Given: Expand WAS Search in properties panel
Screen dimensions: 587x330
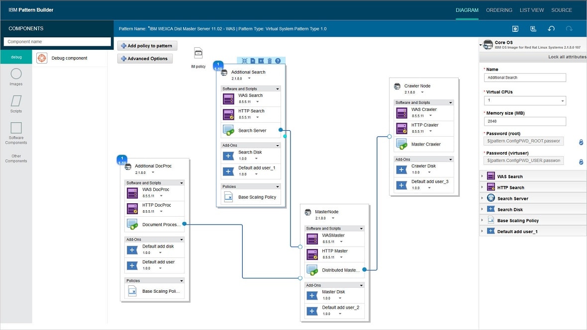Looking at the screenshot, I should tap(482, 176).
